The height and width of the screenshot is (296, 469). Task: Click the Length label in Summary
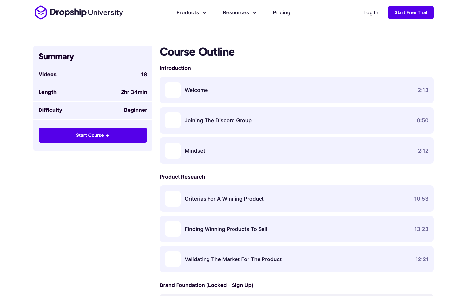point(47,92)
